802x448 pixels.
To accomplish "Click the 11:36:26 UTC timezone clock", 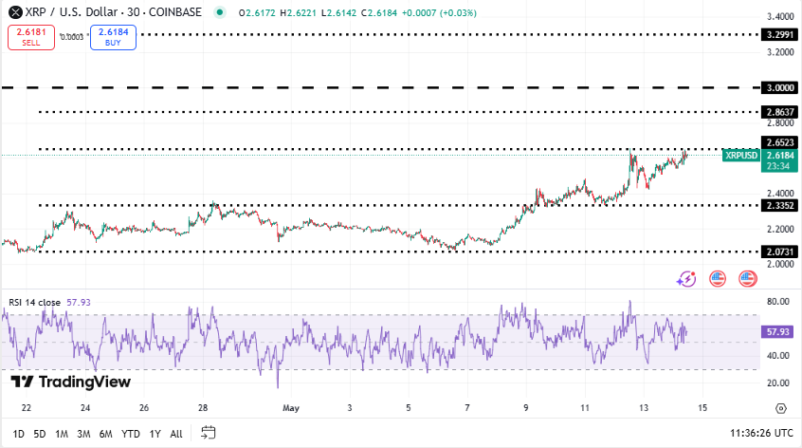I will pyautogui.click(x=761, y=433).
